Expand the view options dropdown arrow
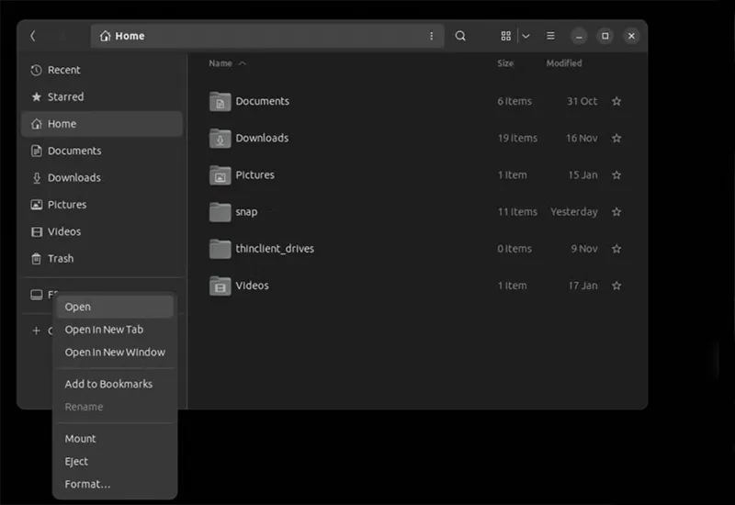This screenshot has height=505, width=735. click(526, 36)
